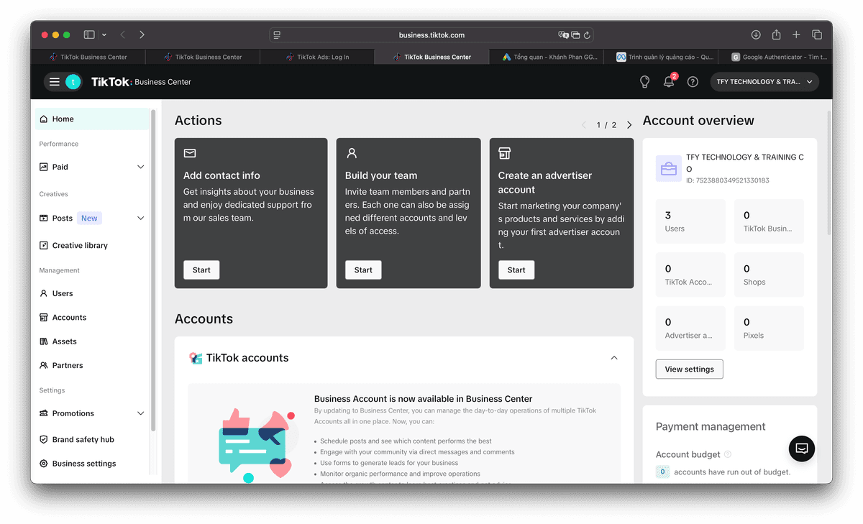Click the View settings button
This screenshot has height=524, width=863.
(689, 369)
